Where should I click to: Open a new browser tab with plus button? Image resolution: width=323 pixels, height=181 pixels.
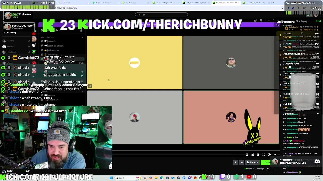pyautogui.click(x=274, y=3)
